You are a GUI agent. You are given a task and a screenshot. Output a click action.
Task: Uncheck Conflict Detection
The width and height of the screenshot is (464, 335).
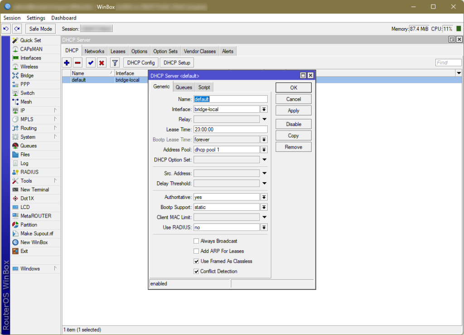196,271
